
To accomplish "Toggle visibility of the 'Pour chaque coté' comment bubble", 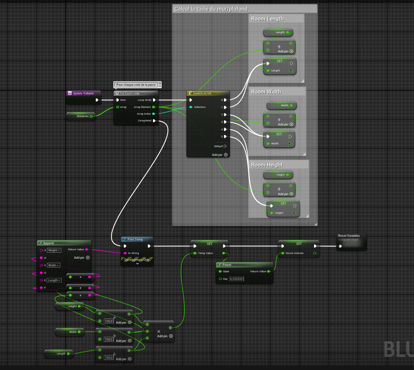I will pos(160,86).
